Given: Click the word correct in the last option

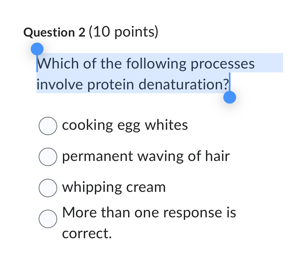Looking at the screenshot, I should [85, 234].
